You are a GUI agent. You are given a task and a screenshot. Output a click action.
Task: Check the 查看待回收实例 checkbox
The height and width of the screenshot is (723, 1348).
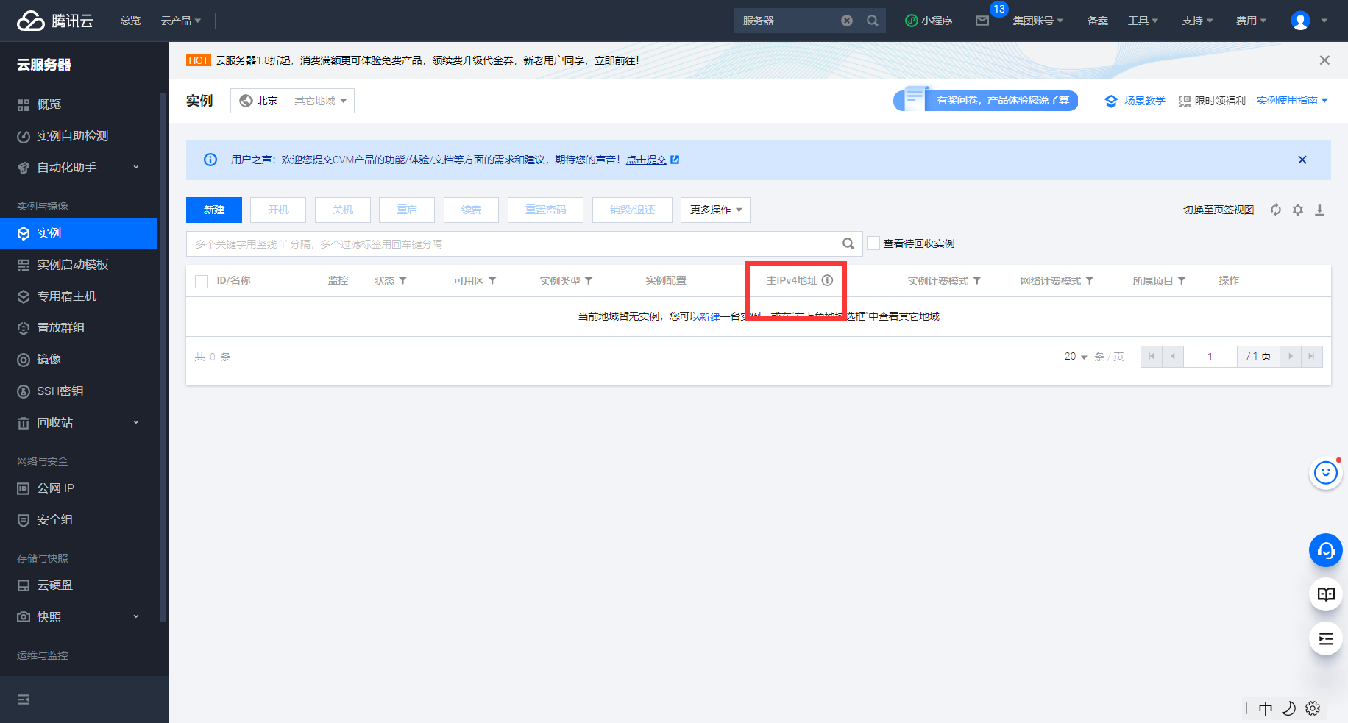[x=873, y=243]
